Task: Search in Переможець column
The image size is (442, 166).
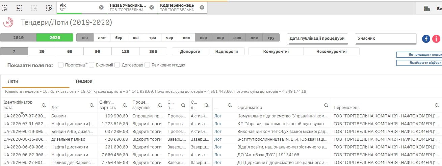Action: (x=437, y=105)
